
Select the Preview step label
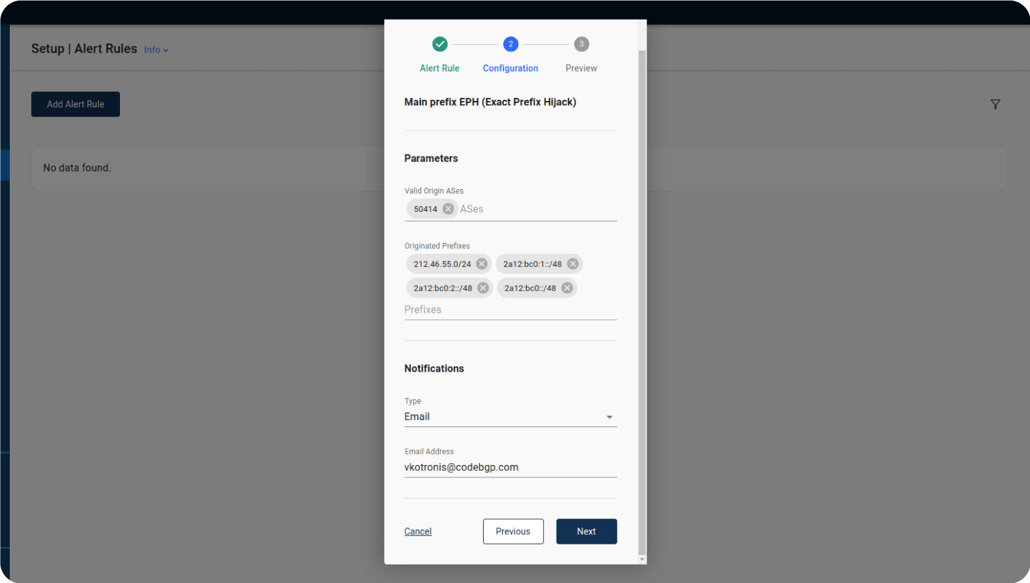581,68
